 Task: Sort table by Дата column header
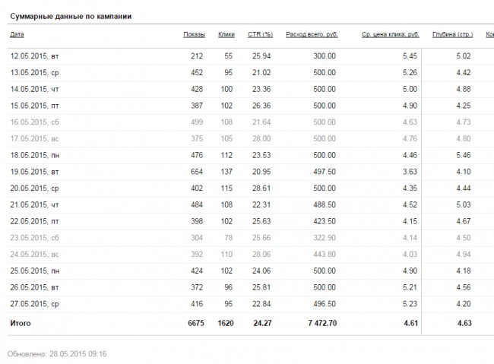pyautogui.click(x=17, y=34)
